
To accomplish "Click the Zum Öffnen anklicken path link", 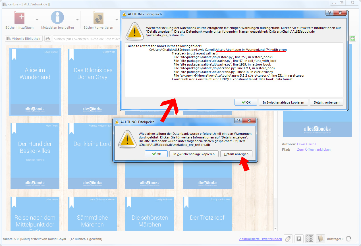I will [x=314, y=150].
